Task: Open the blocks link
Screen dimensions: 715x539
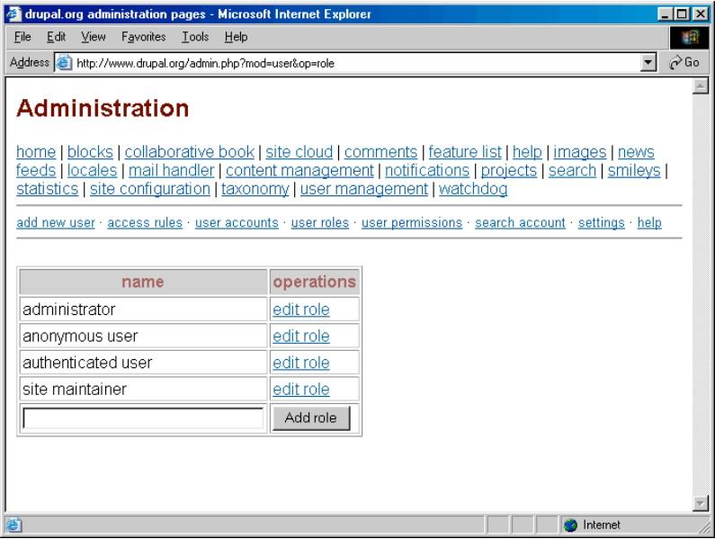Action: (90, 152)
